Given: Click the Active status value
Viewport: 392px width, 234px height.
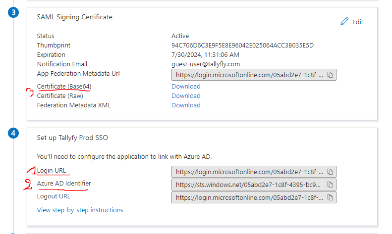Looking at the screenshot, I should tap(180, 36).
